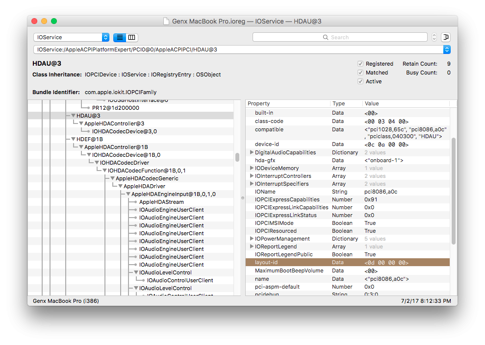Toggle the Registered checkbox
The width and height of the screenshot is (485, 345).
pos(360,64)
